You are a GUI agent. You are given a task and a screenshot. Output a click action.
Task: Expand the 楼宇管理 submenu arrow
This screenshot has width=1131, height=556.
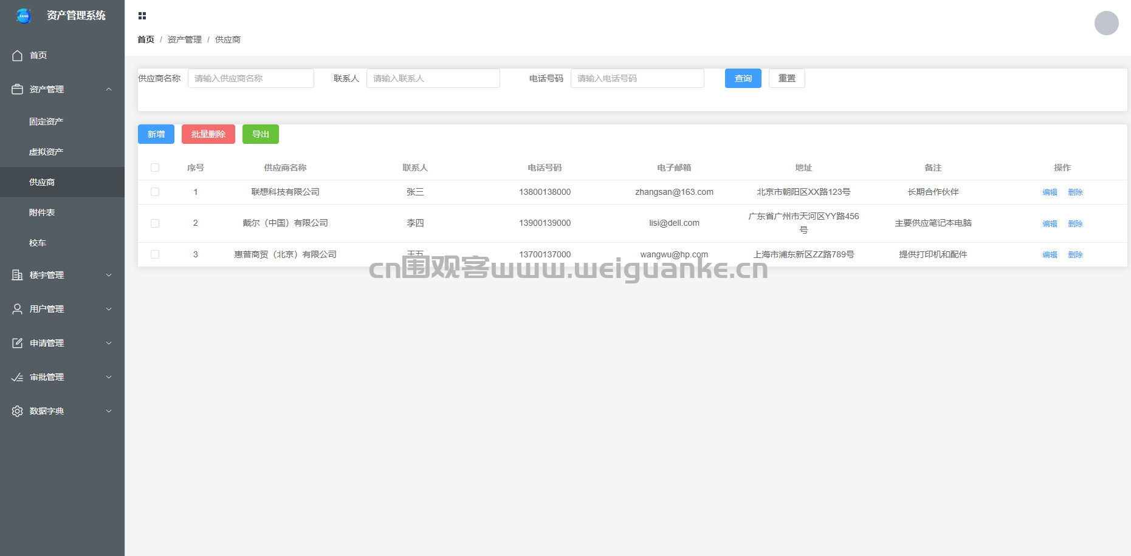pyautogui.click(x=109, y=275)
